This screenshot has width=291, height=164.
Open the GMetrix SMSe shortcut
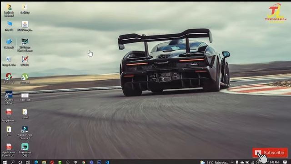pos(9,97)
